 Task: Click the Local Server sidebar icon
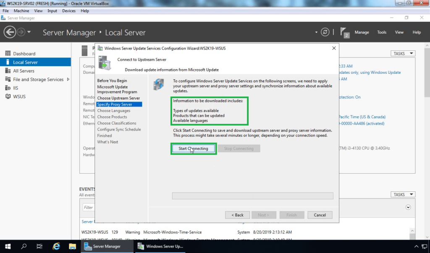[8, 62]
